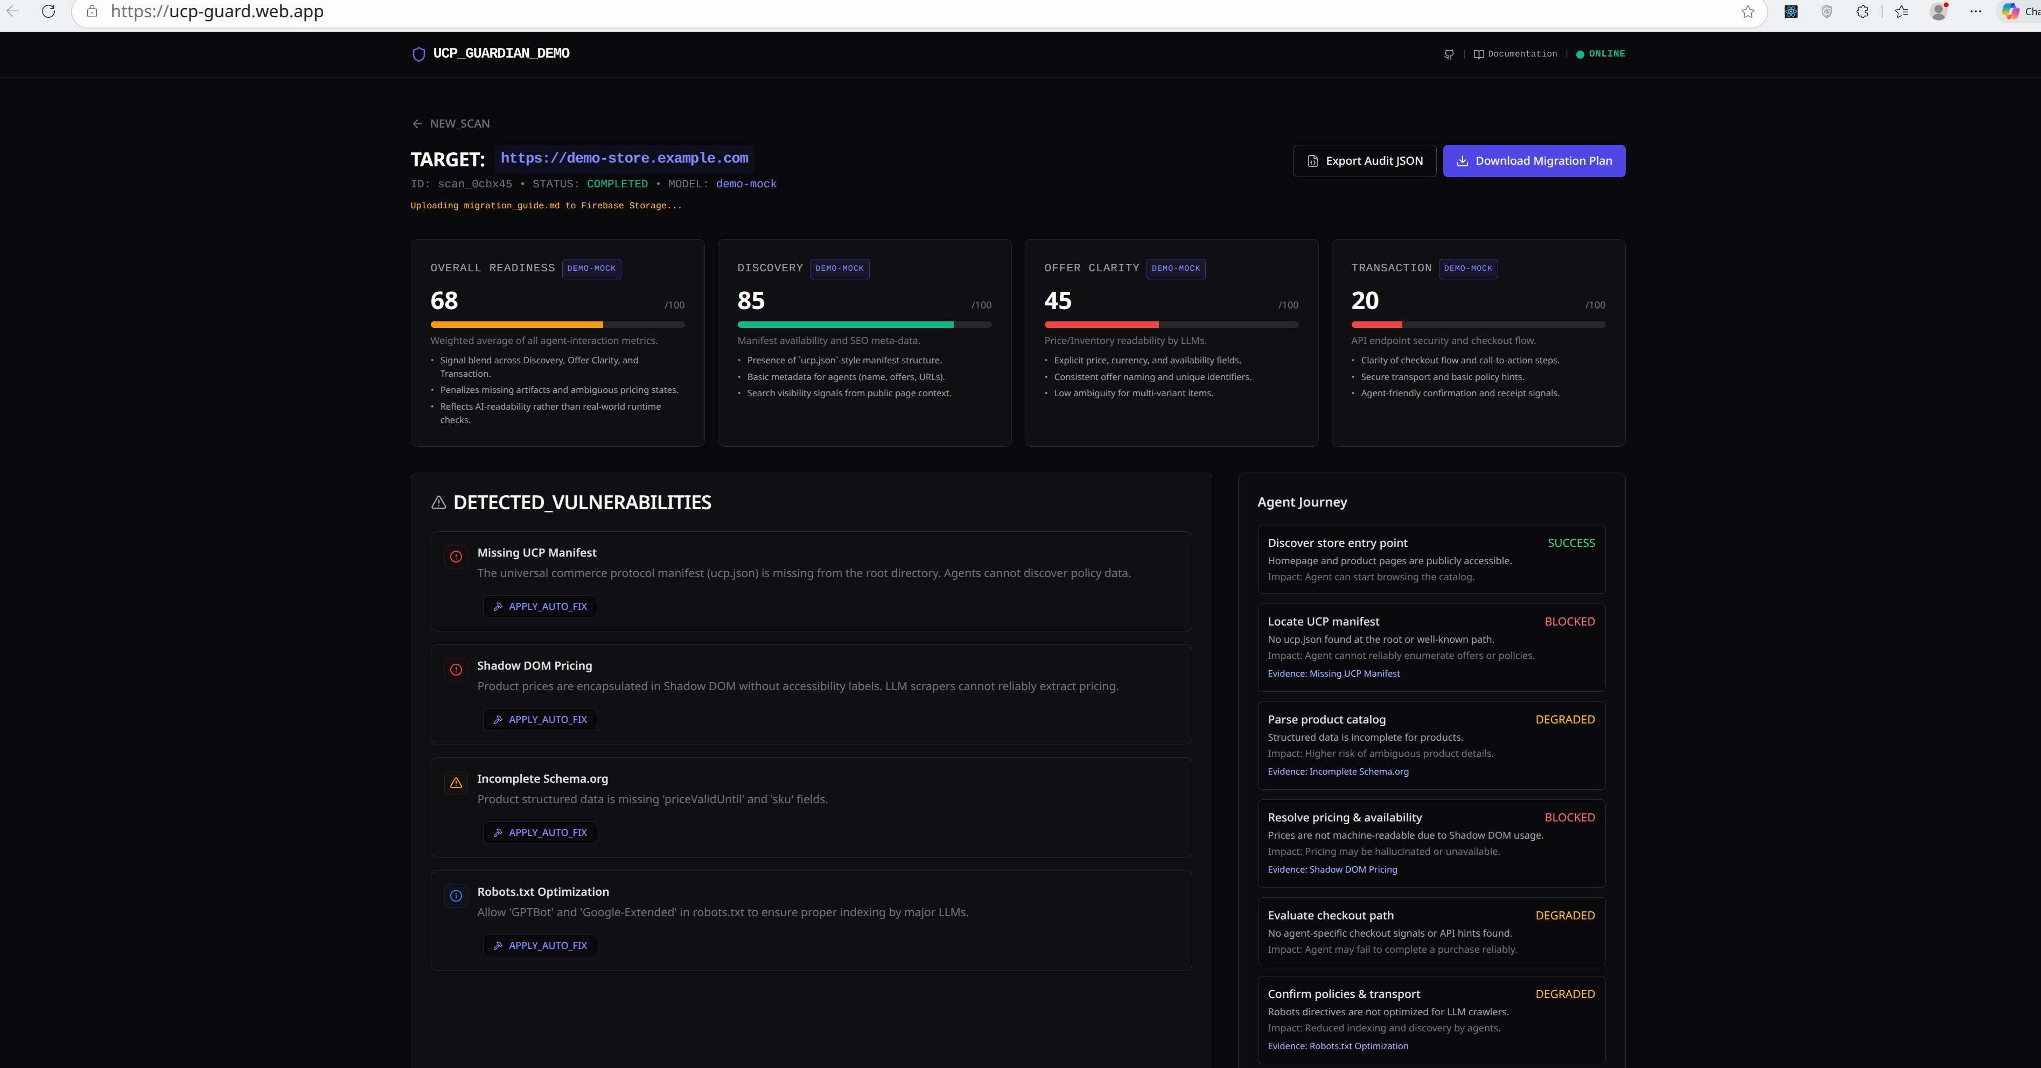Open the browser Extensions puzzle icon
Screen dimensions: 2041x1068
coord(1863,11)
